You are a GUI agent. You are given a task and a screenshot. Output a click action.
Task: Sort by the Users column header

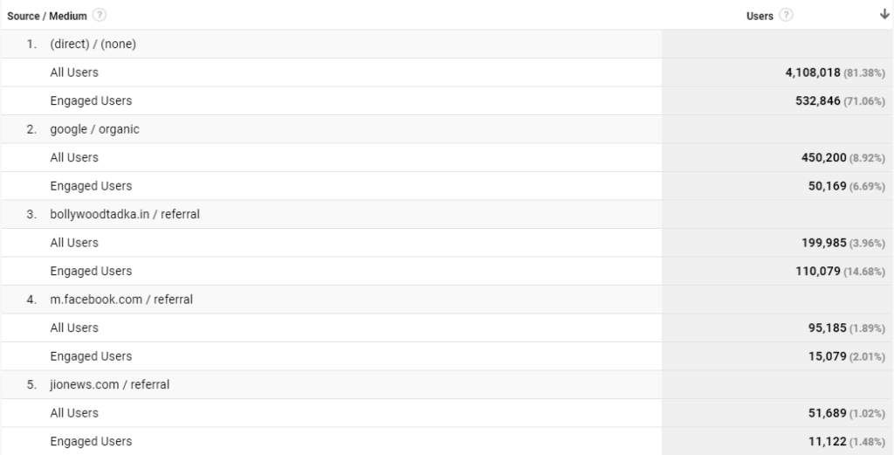760,16
